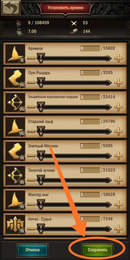Tap the Золотой лучник bow icon
Image resolution: width=130 pixels, height=260 pixels.
click(15, 175)
